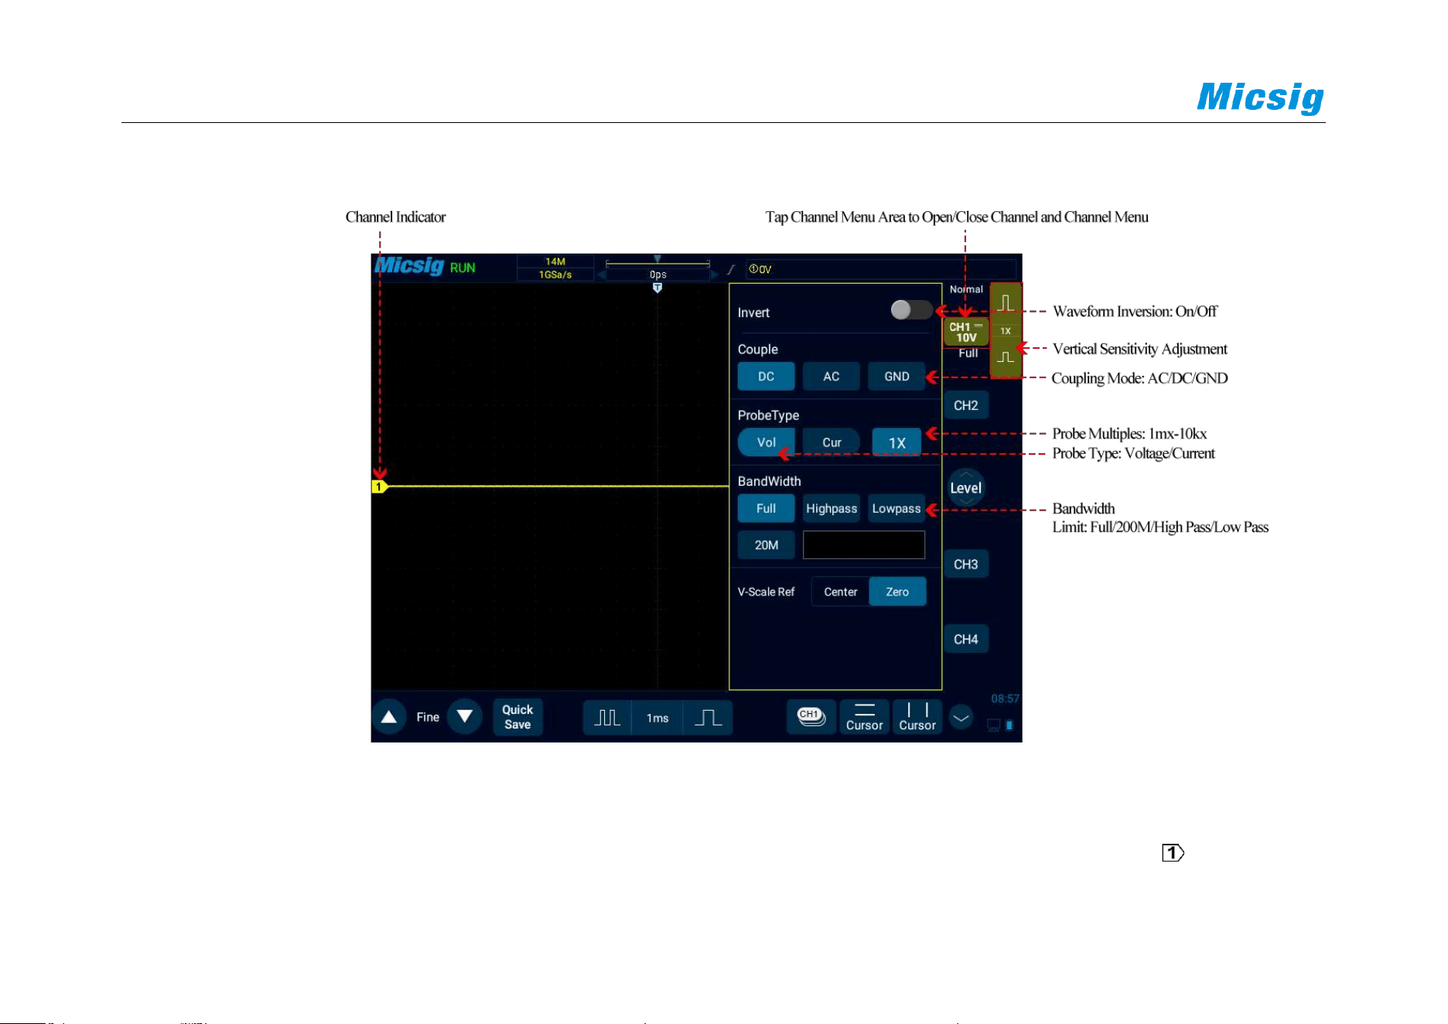Click the down triangle fine-adjust button
Viewport: 1448px width, 1024px height.
pyautogui.click(x=465, y=717)
